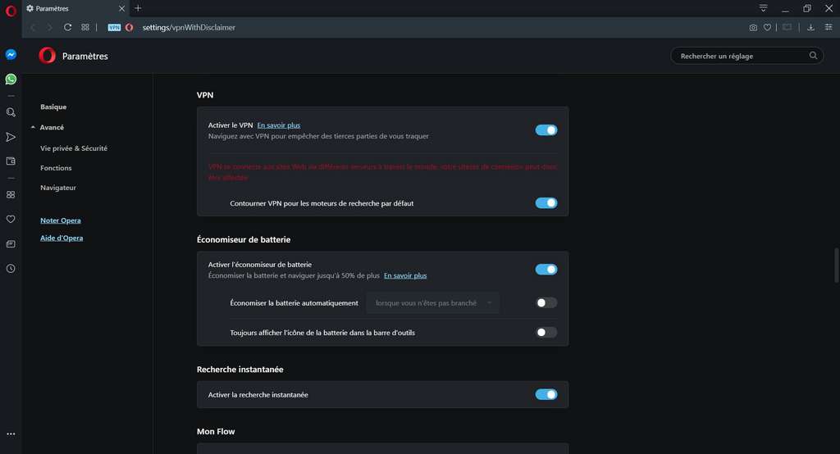Image resolution: width=840 pixels, height=454 pixels.
Task: Turn off Contourner VPN for search engines
Action: coord(546,202)
